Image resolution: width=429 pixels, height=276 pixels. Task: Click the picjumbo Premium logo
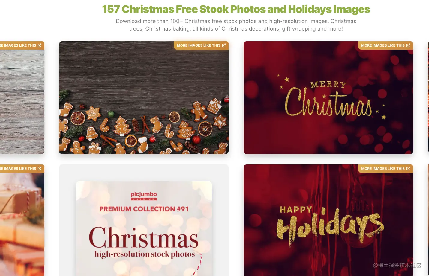(144, 196)
